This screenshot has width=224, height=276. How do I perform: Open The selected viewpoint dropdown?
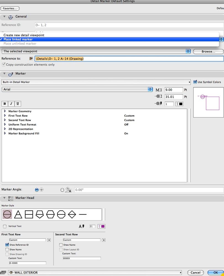(96, 51)
